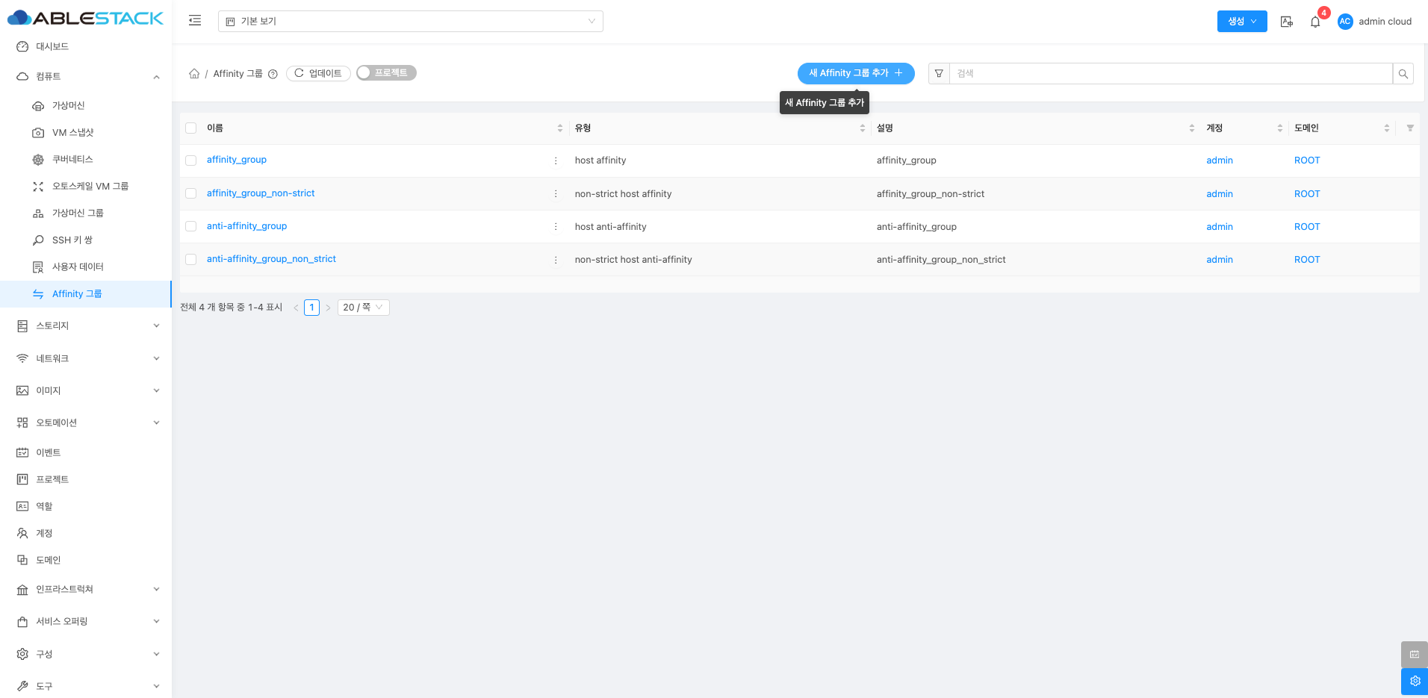Expand the 이미지 menu section
1428x698 pixels.
[x=86, y=391]
